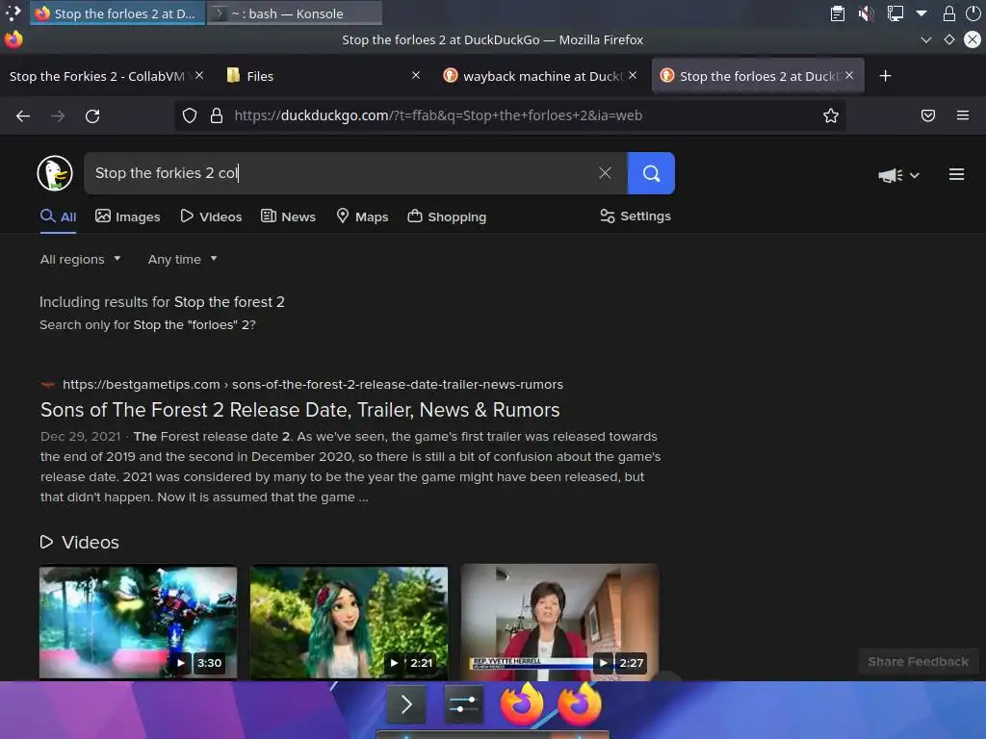This screenshot has width=986, height=739.
Task: Open the tracking protection shield icon
Action: coord(190,115)
